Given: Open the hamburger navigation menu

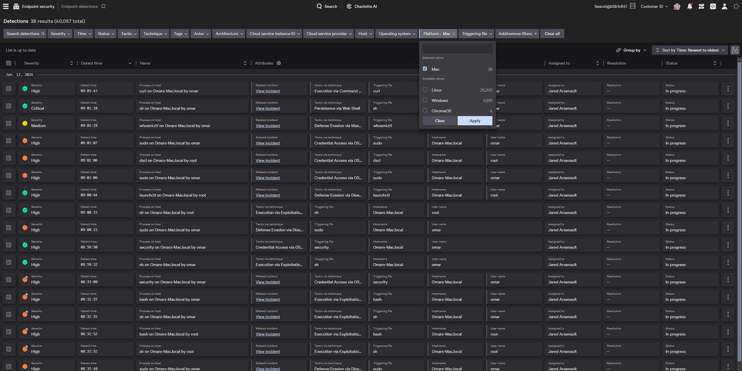Looking at the screenshot, I should (6, 6).
